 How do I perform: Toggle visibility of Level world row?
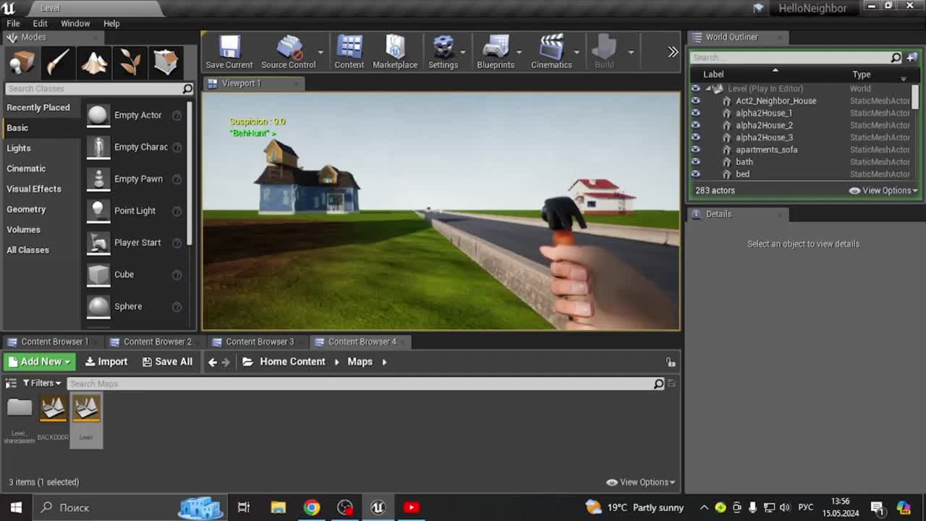(x=696, y=88)
